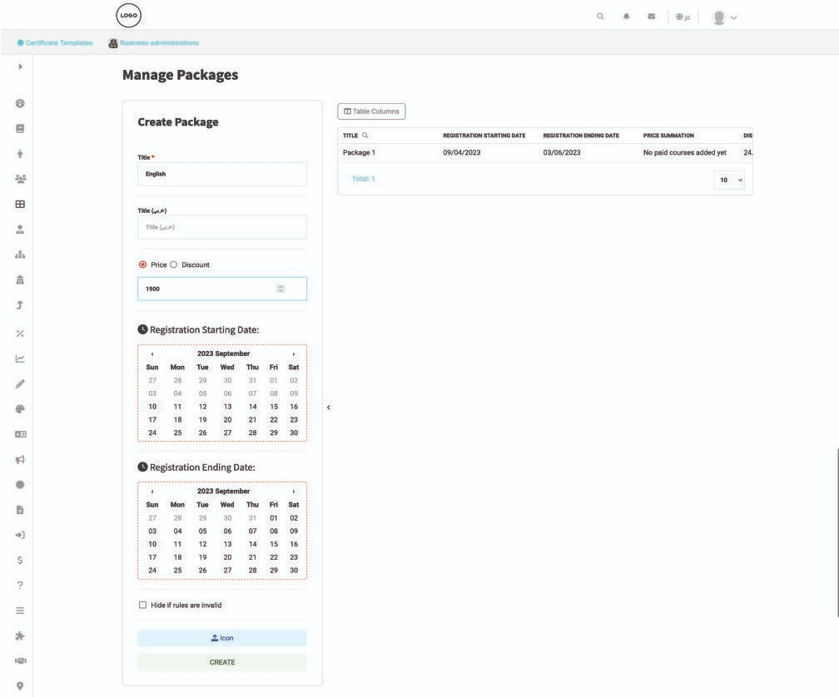Open the Table Columns button
The height and width of the screenshot is (697, 839).
371,111
